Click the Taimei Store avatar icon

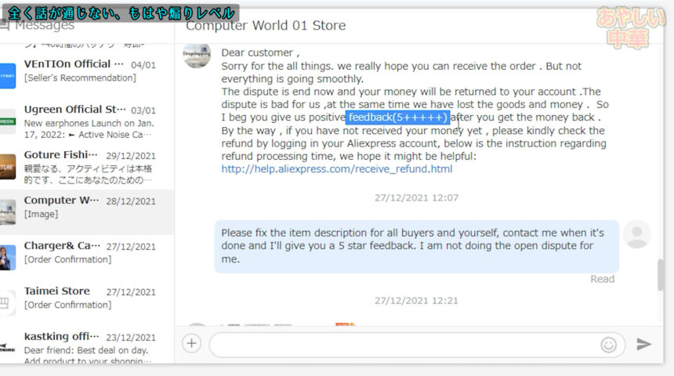[x=7, y=302]
